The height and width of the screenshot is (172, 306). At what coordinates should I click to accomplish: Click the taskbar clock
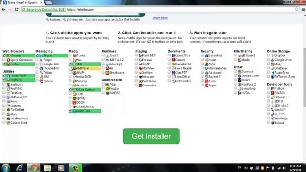295,168
